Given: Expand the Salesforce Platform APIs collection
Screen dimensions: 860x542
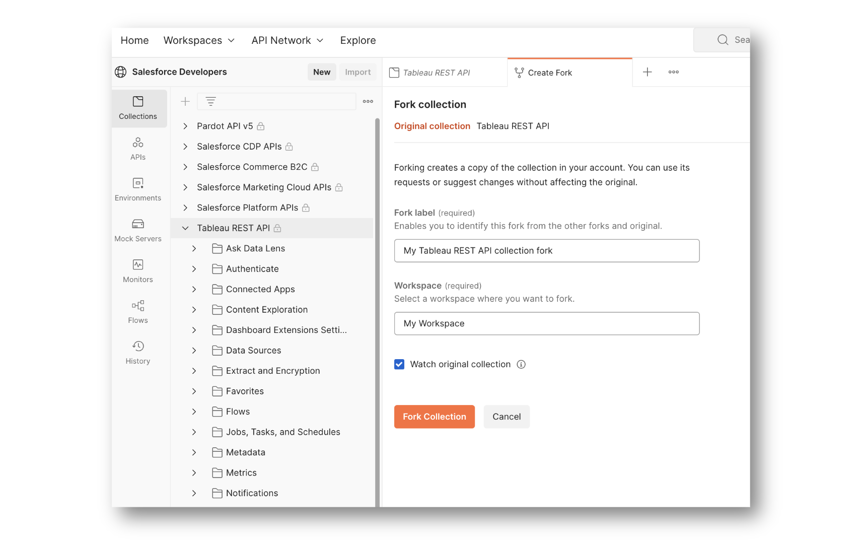Looking at the screenshot, I should (x=185, y=208).
